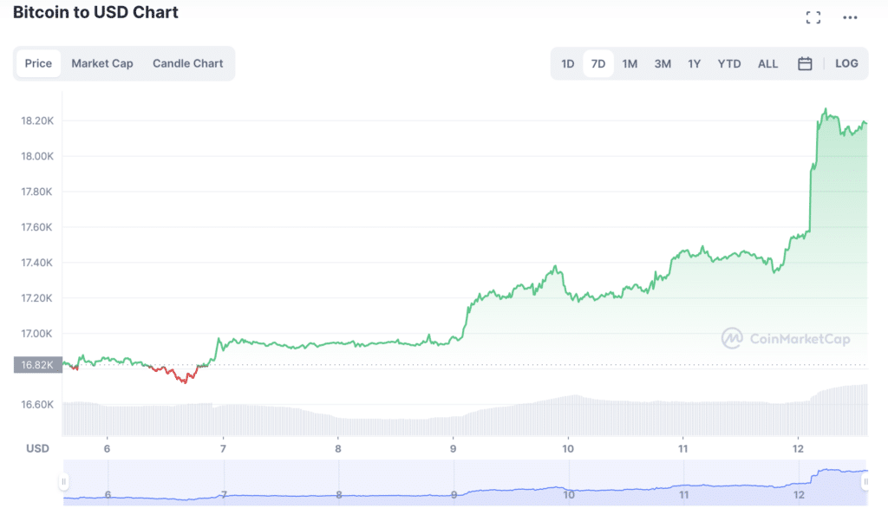Open the calendar date range picker

805,63
